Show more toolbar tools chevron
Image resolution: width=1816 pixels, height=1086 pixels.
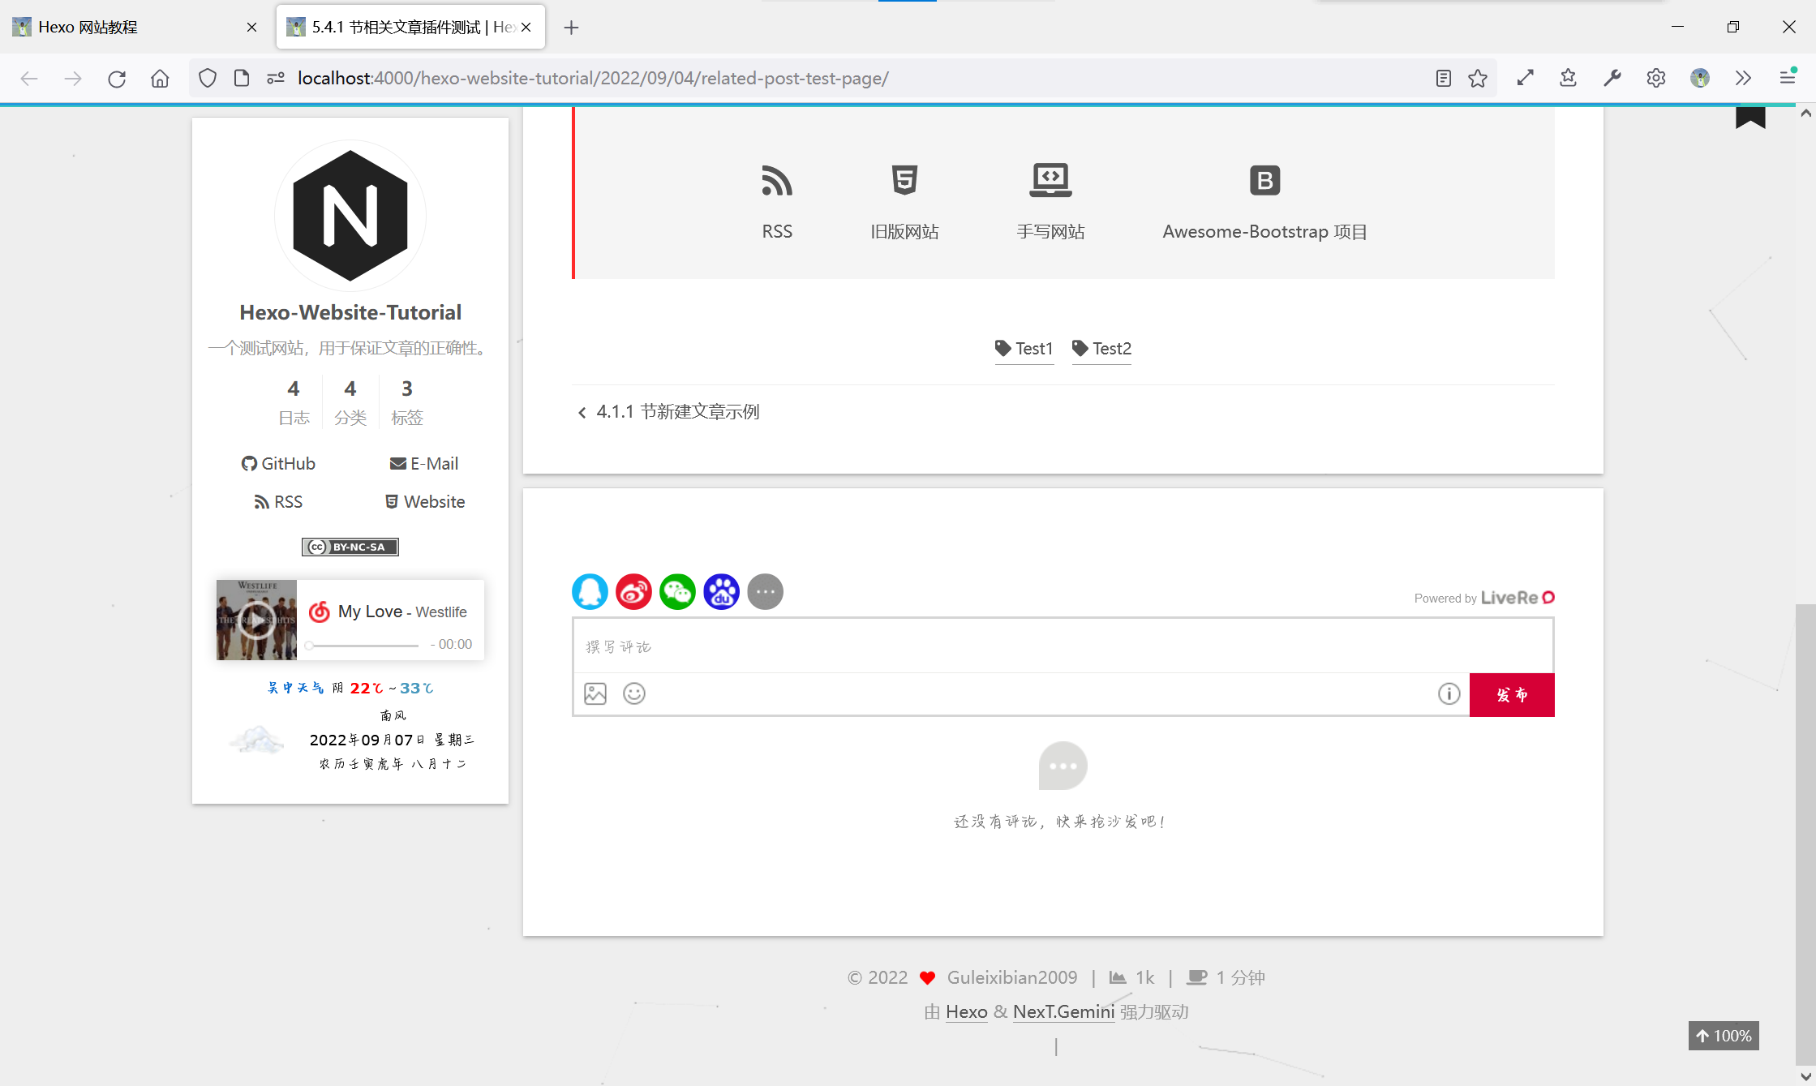[1743, 78]
